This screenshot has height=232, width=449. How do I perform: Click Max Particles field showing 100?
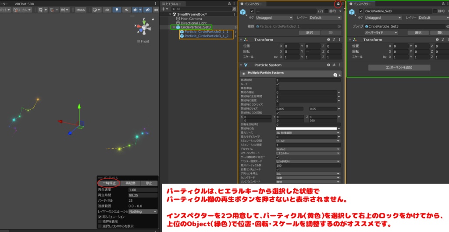tap(308, 165)
